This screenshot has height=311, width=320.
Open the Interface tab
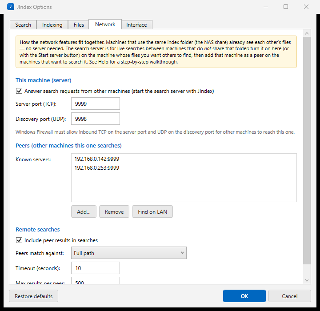point(136,25)
